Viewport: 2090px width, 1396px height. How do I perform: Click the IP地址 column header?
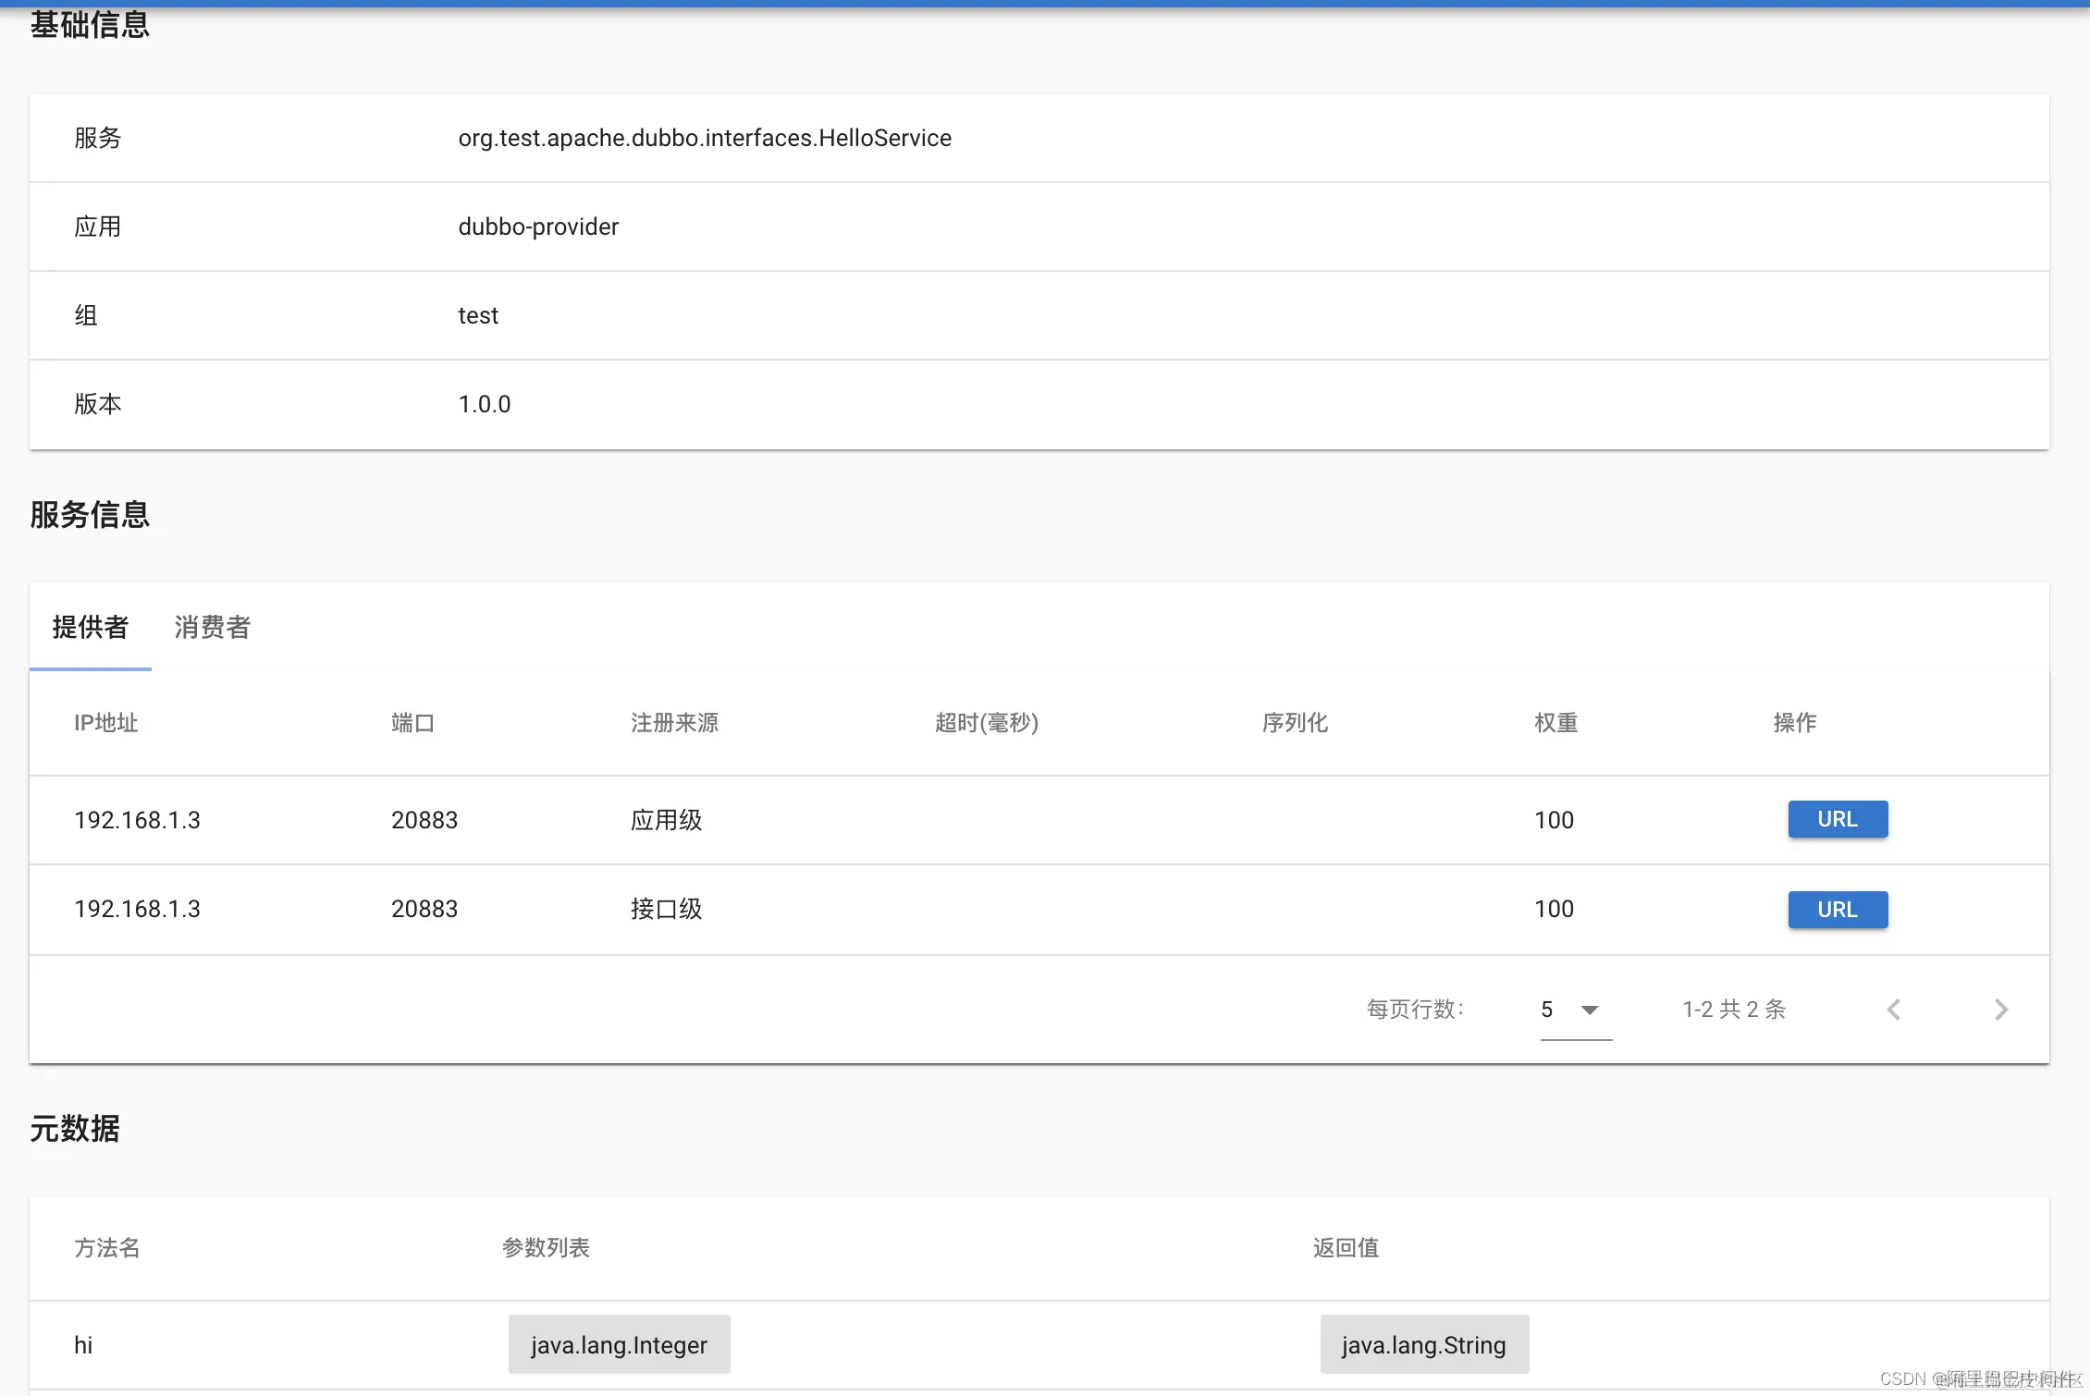(106, 723)
